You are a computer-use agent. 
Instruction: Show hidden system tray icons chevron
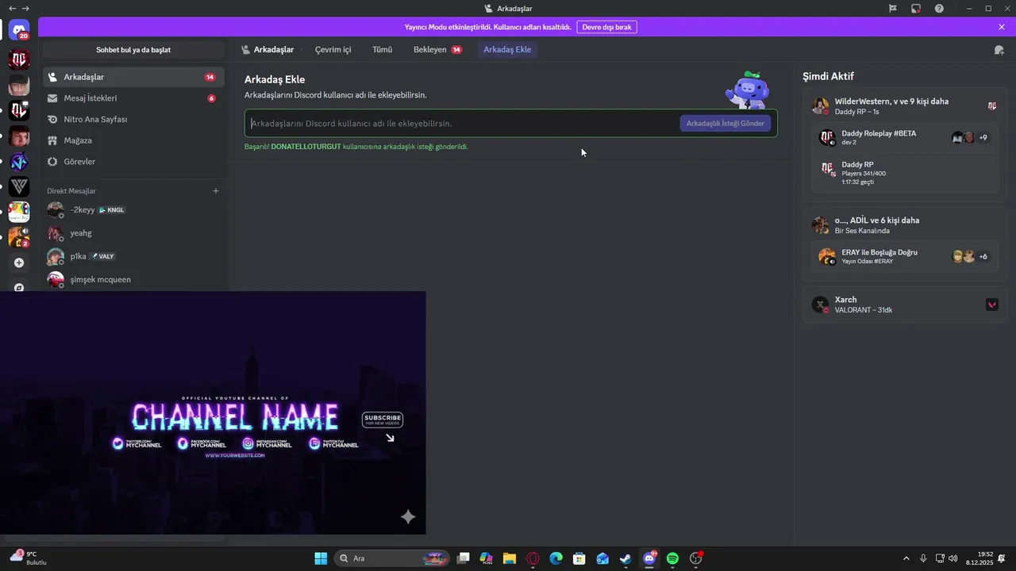[906, 558]
